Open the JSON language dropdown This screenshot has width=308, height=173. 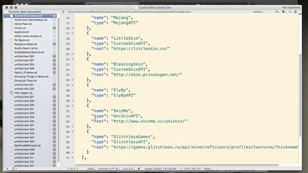[x=91, y=169]
